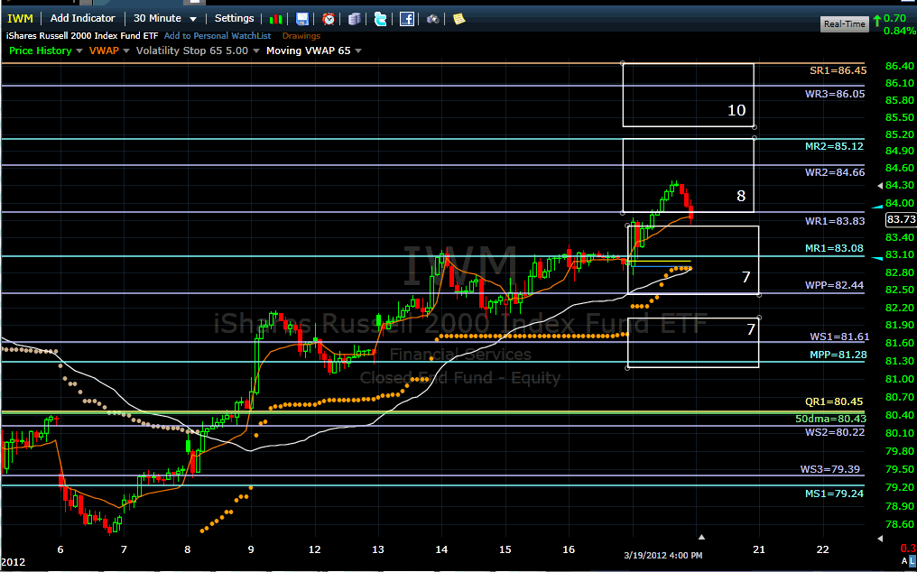Expand the Moving VWAP 65 dropdown arrow
Image resolution: width=917 pixels, height=572 pixels.
[358, 51]
